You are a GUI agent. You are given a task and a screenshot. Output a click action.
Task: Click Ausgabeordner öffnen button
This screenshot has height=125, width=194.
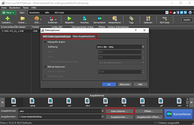[149, 117]
